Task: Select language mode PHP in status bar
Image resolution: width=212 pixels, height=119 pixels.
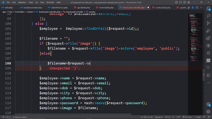Action: tap(178, 117)
